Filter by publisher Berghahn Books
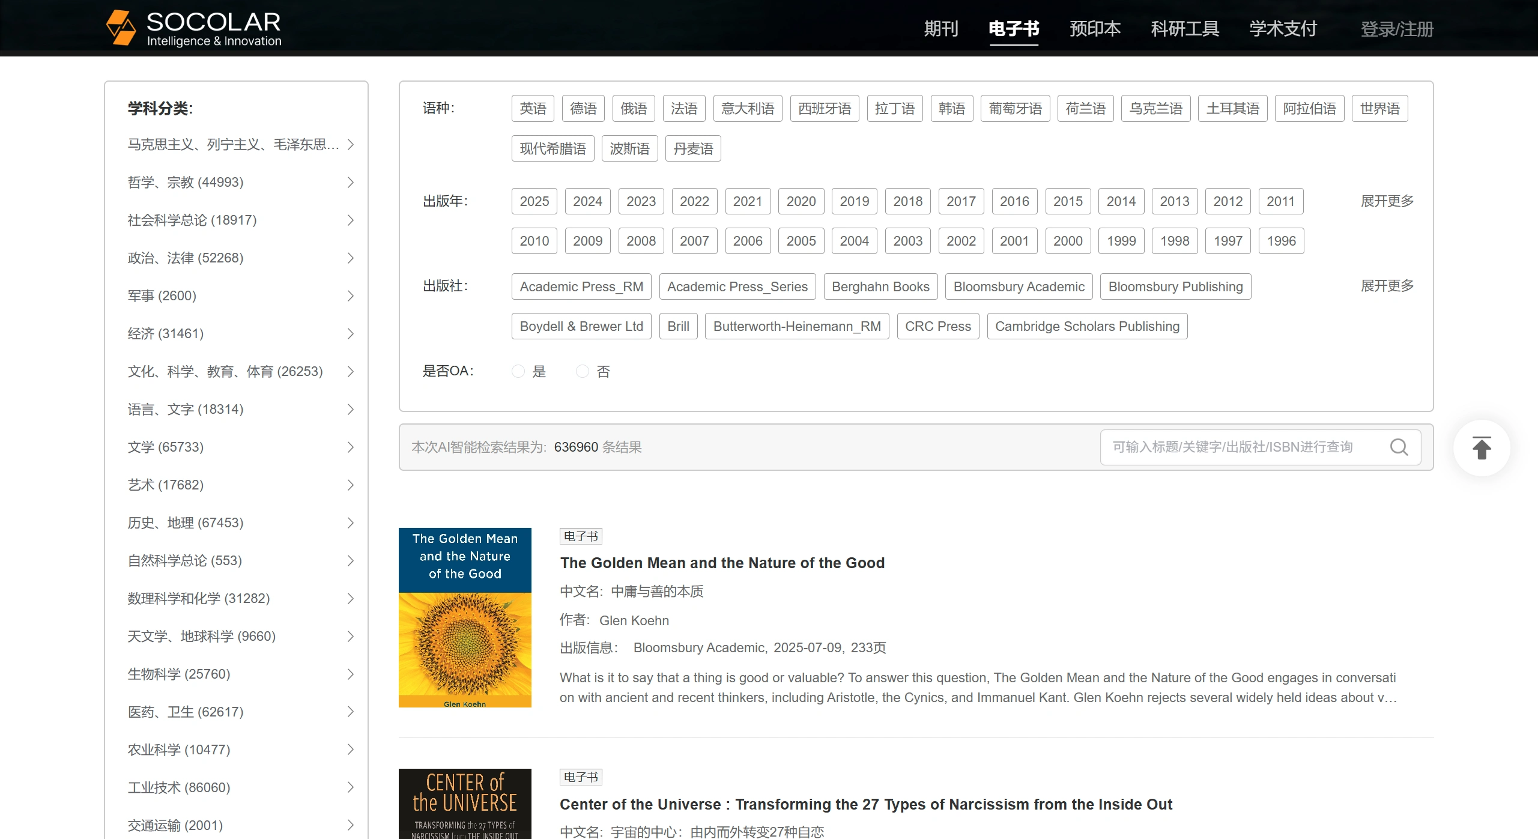Screen dimensions: 1538x839 (880, 286)
